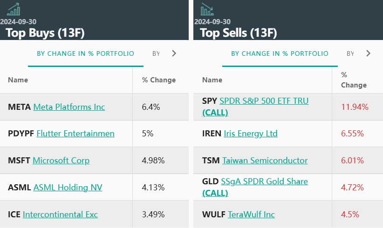Click the Top Sells right chevron arrow
Image resolution: width=383 pixels, height=228 pixels.
point(368,54)
